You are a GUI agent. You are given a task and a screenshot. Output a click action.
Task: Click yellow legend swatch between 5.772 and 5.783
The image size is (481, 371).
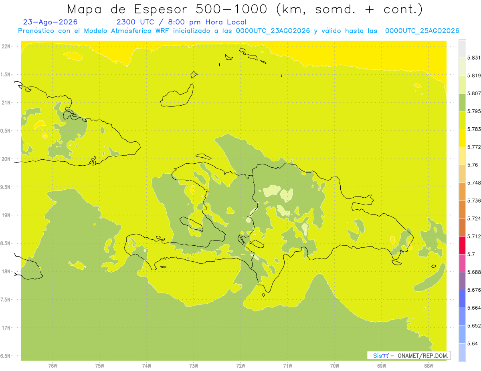pyautogui.click(x=462, y=138)
